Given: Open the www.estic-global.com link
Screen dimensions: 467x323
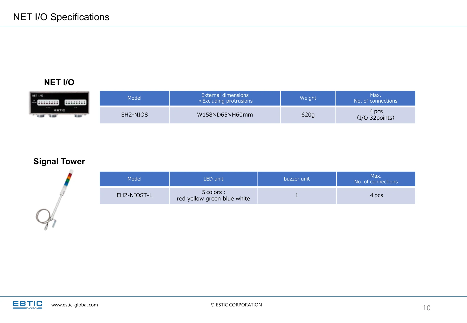Looking at the screenshot, I should coord(74,305).
